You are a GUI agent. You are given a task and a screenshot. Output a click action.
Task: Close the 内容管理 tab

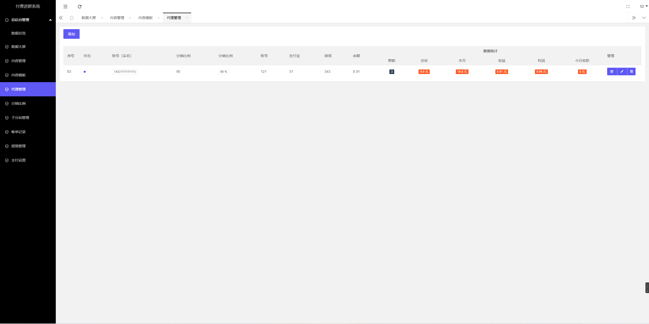coord(130,18)
